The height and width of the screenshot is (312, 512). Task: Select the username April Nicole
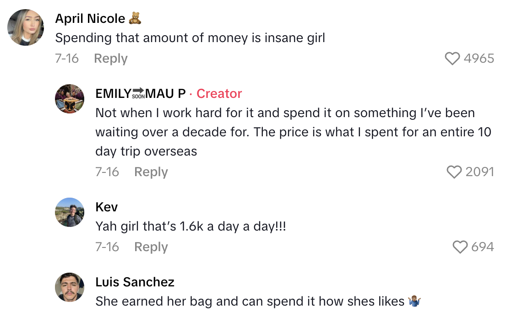pos(90,18)
